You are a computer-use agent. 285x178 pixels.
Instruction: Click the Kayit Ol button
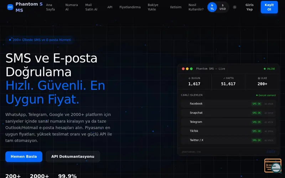269,7
